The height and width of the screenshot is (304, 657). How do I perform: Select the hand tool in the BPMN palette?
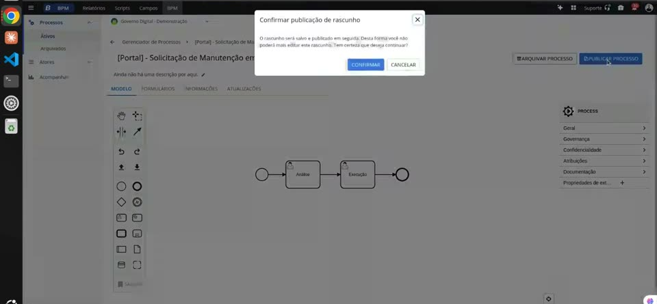click(x=121, y=116)
